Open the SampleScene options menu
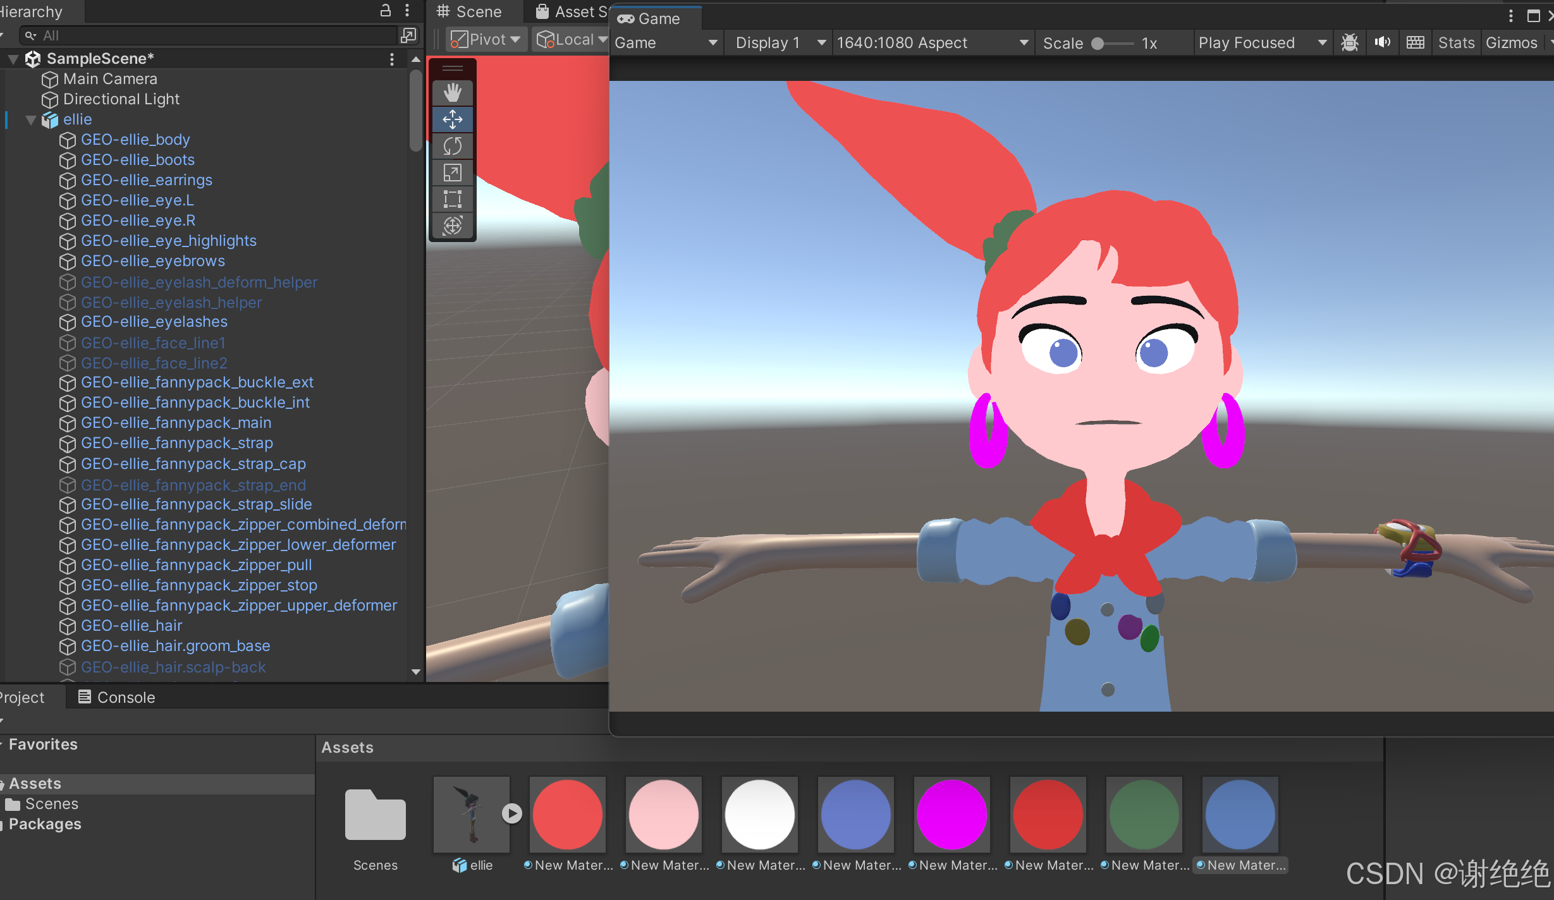The image size is (1554, 900). click(392, 59)
